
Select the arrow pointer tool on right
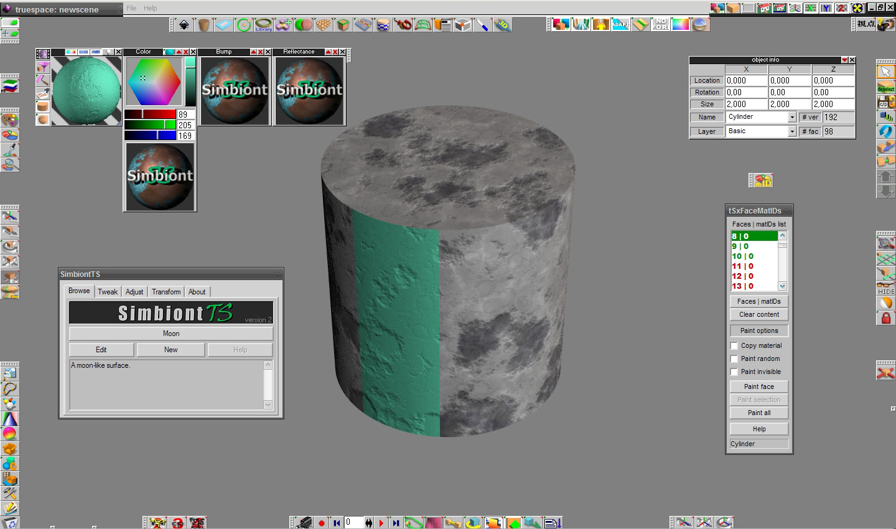[886, 72]
